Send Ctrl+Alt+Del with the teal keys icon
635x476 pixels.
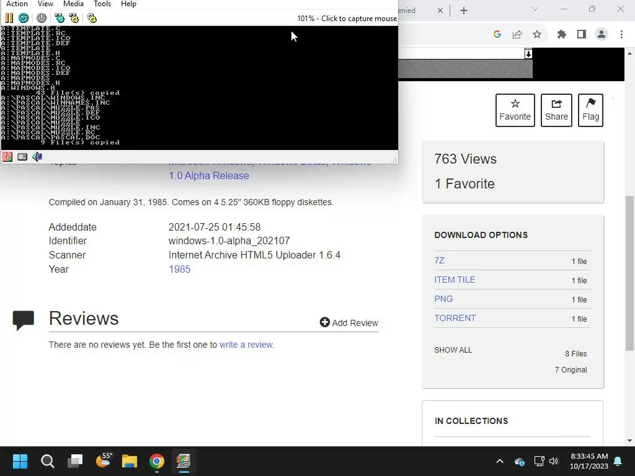[x=60, y=18]
